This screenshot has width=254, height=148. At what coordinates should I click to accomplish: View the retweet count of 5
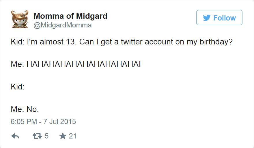point(46,136)
